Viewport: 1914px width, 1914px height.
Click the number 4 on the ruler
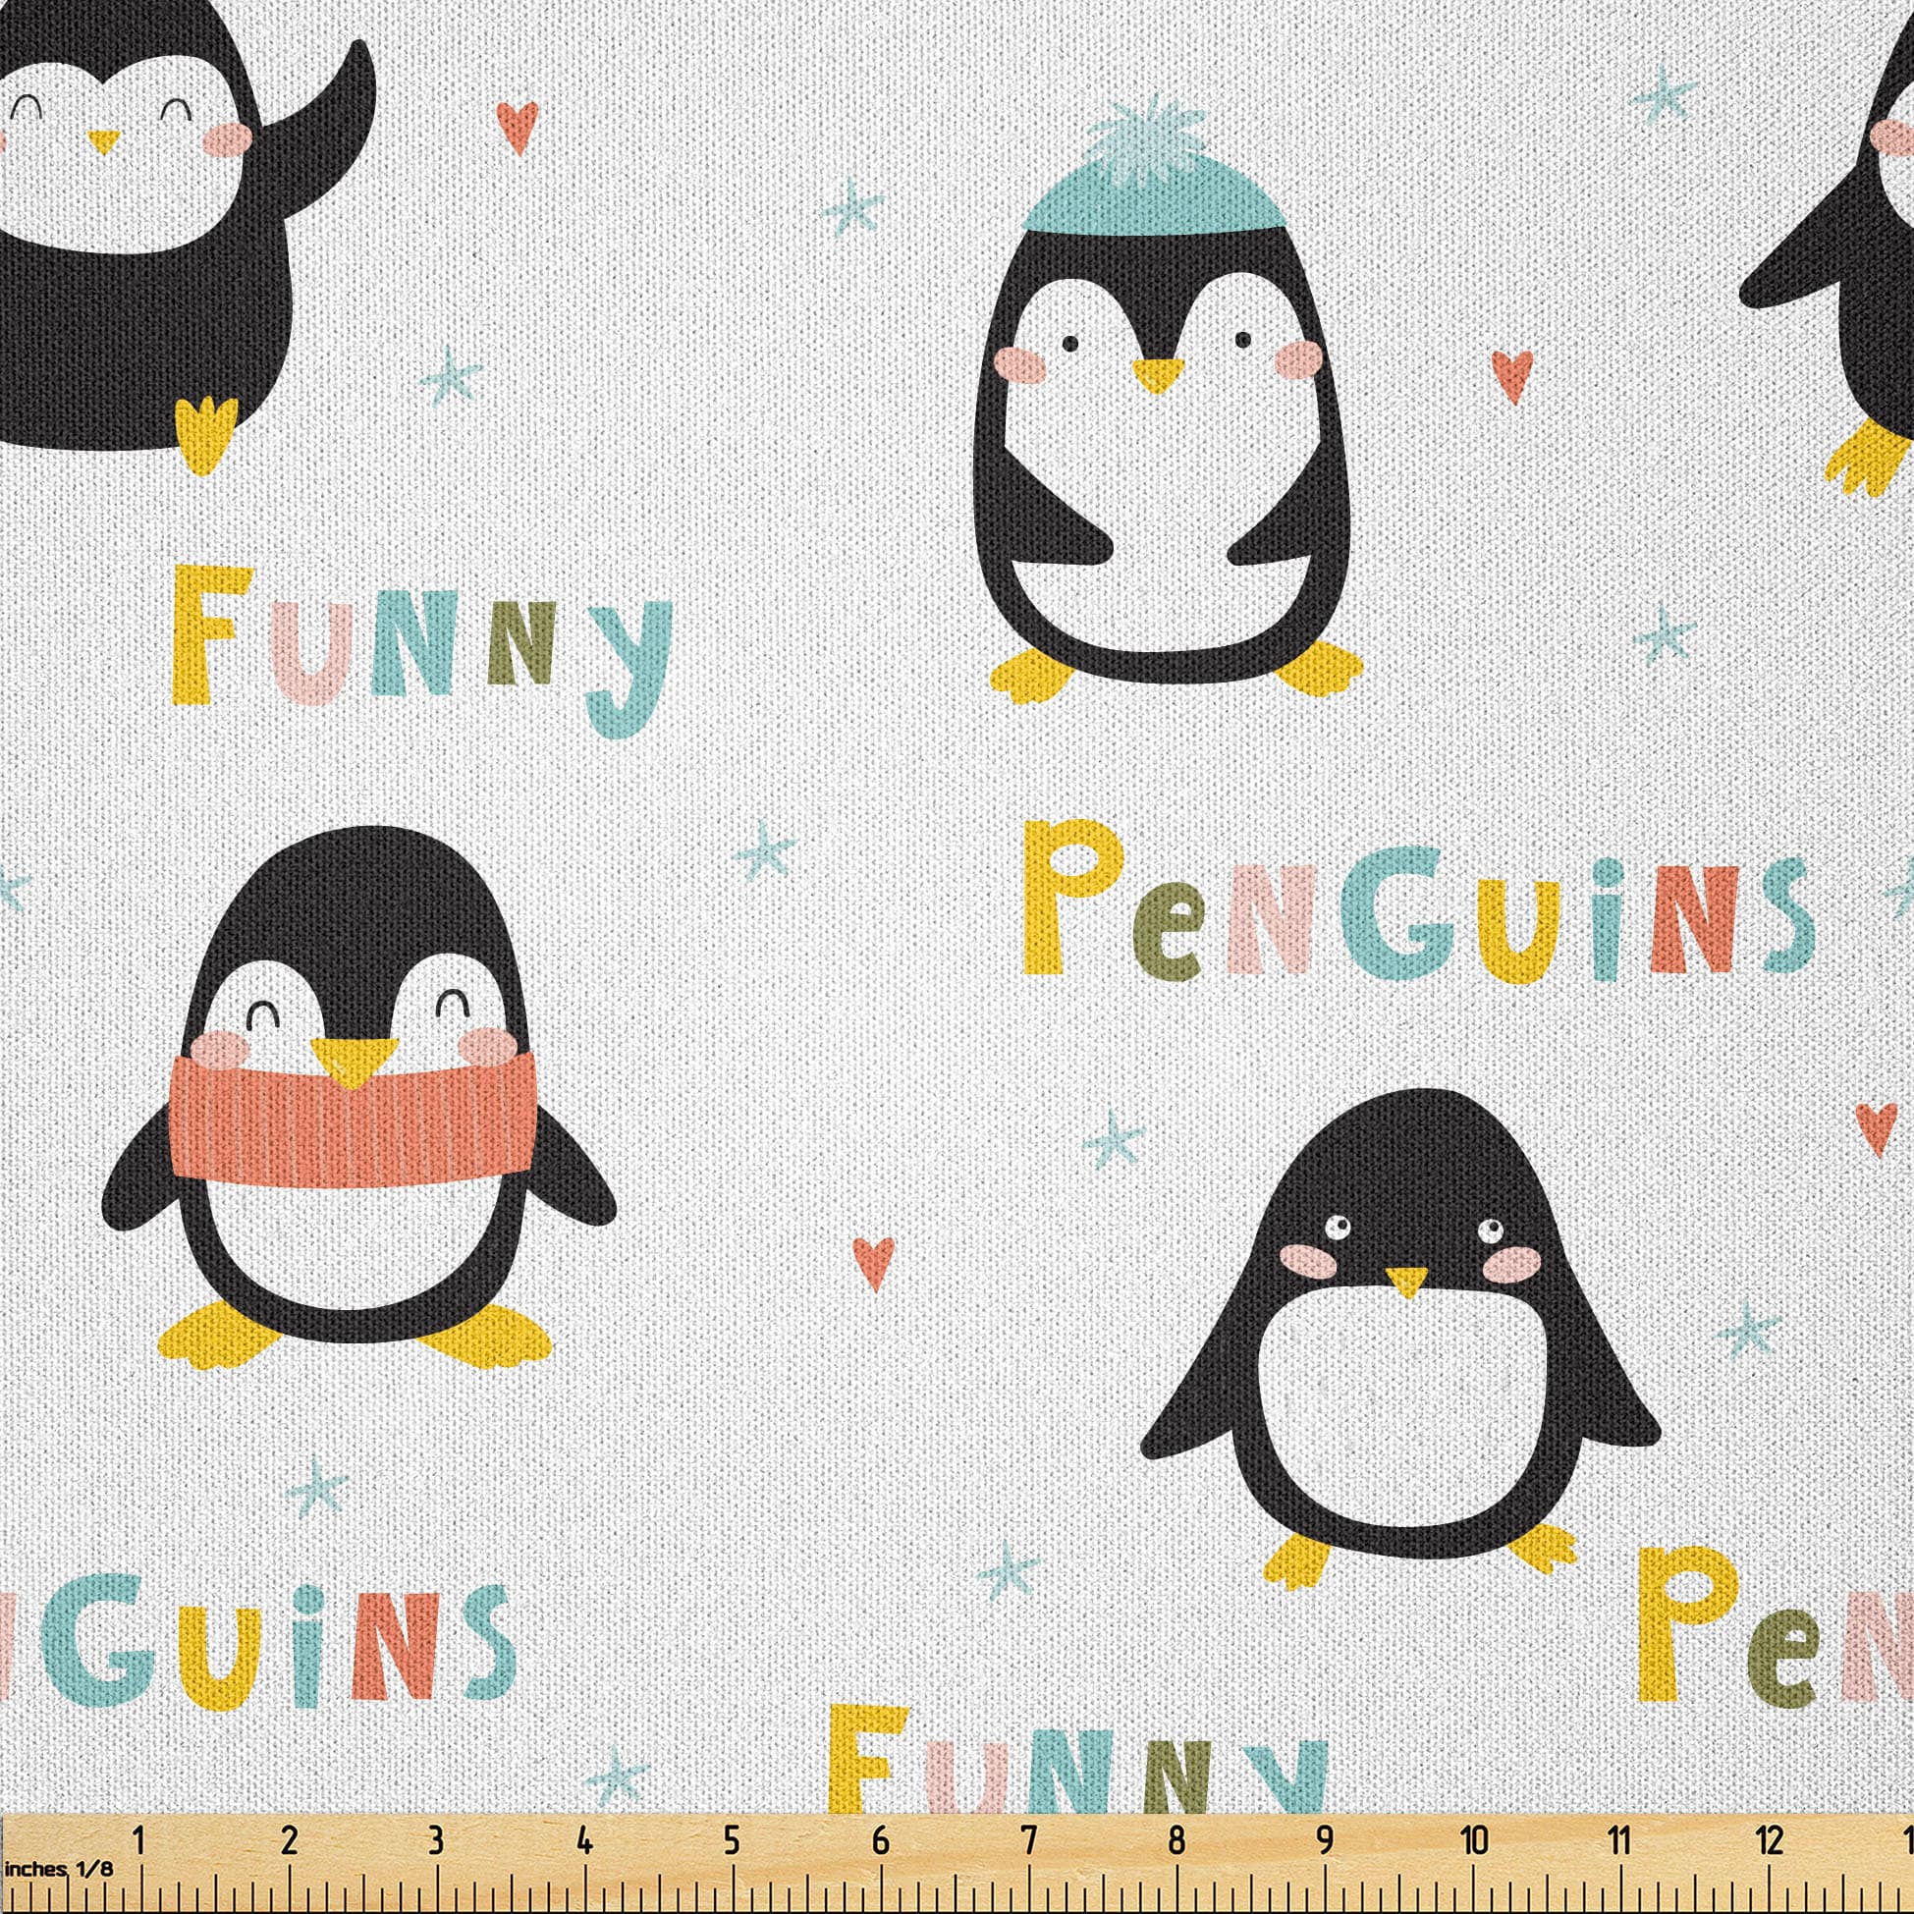click(584, 1841)
